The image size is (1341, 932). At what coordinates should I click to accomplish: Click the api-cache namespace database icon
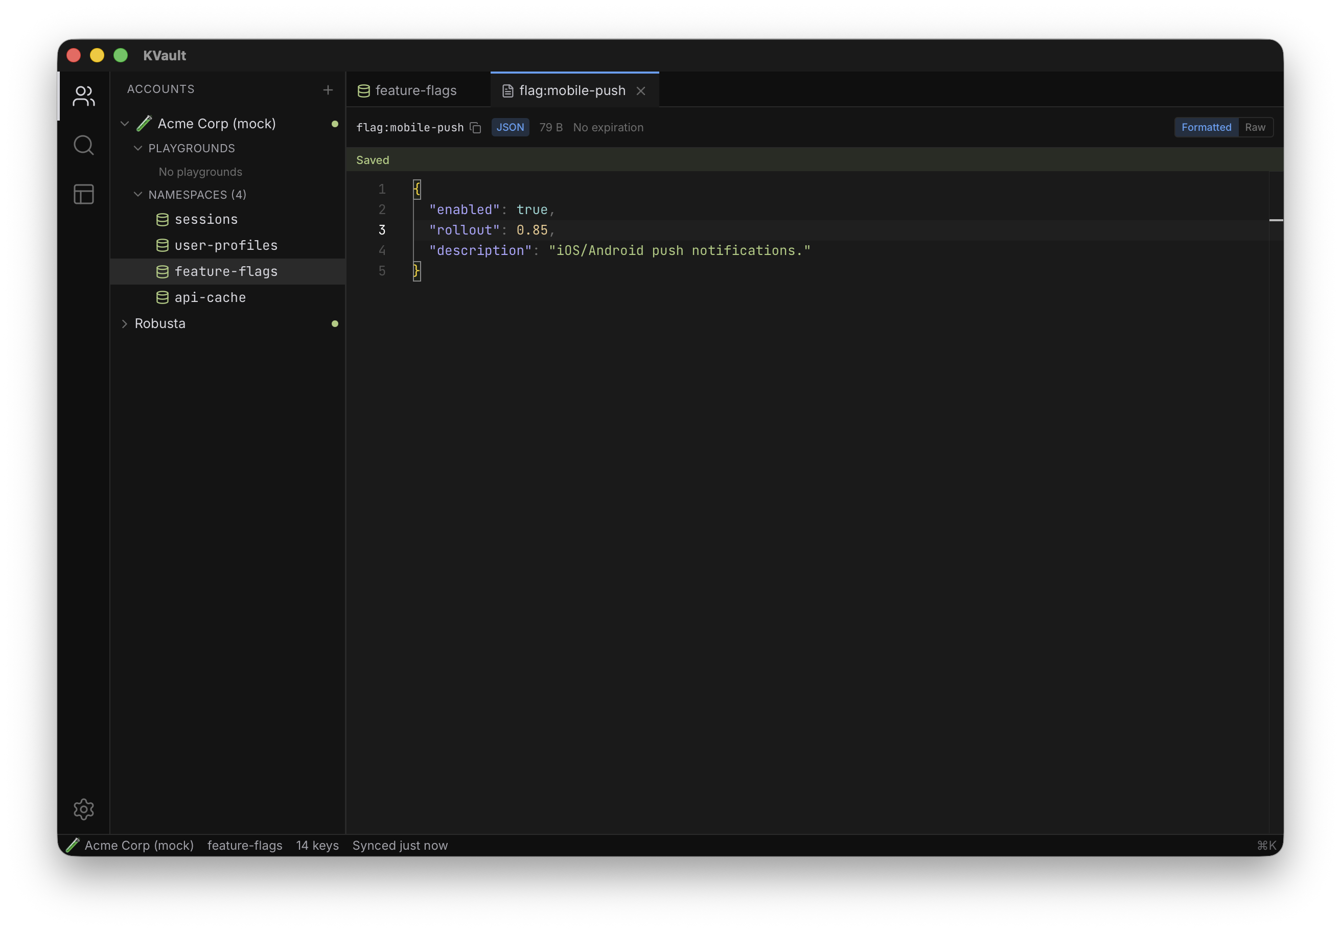162,297
